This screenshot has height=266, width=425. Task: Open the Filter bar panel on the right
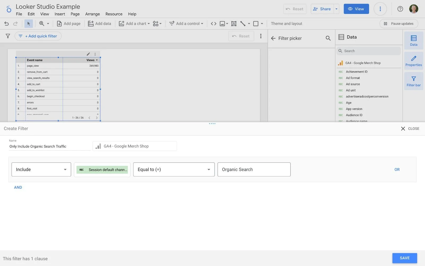tap(414, 81)
